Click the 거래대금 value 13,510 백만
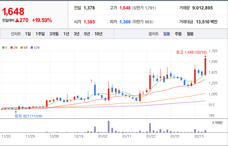The width and height of the screenshot is (228, 146). 207,22
